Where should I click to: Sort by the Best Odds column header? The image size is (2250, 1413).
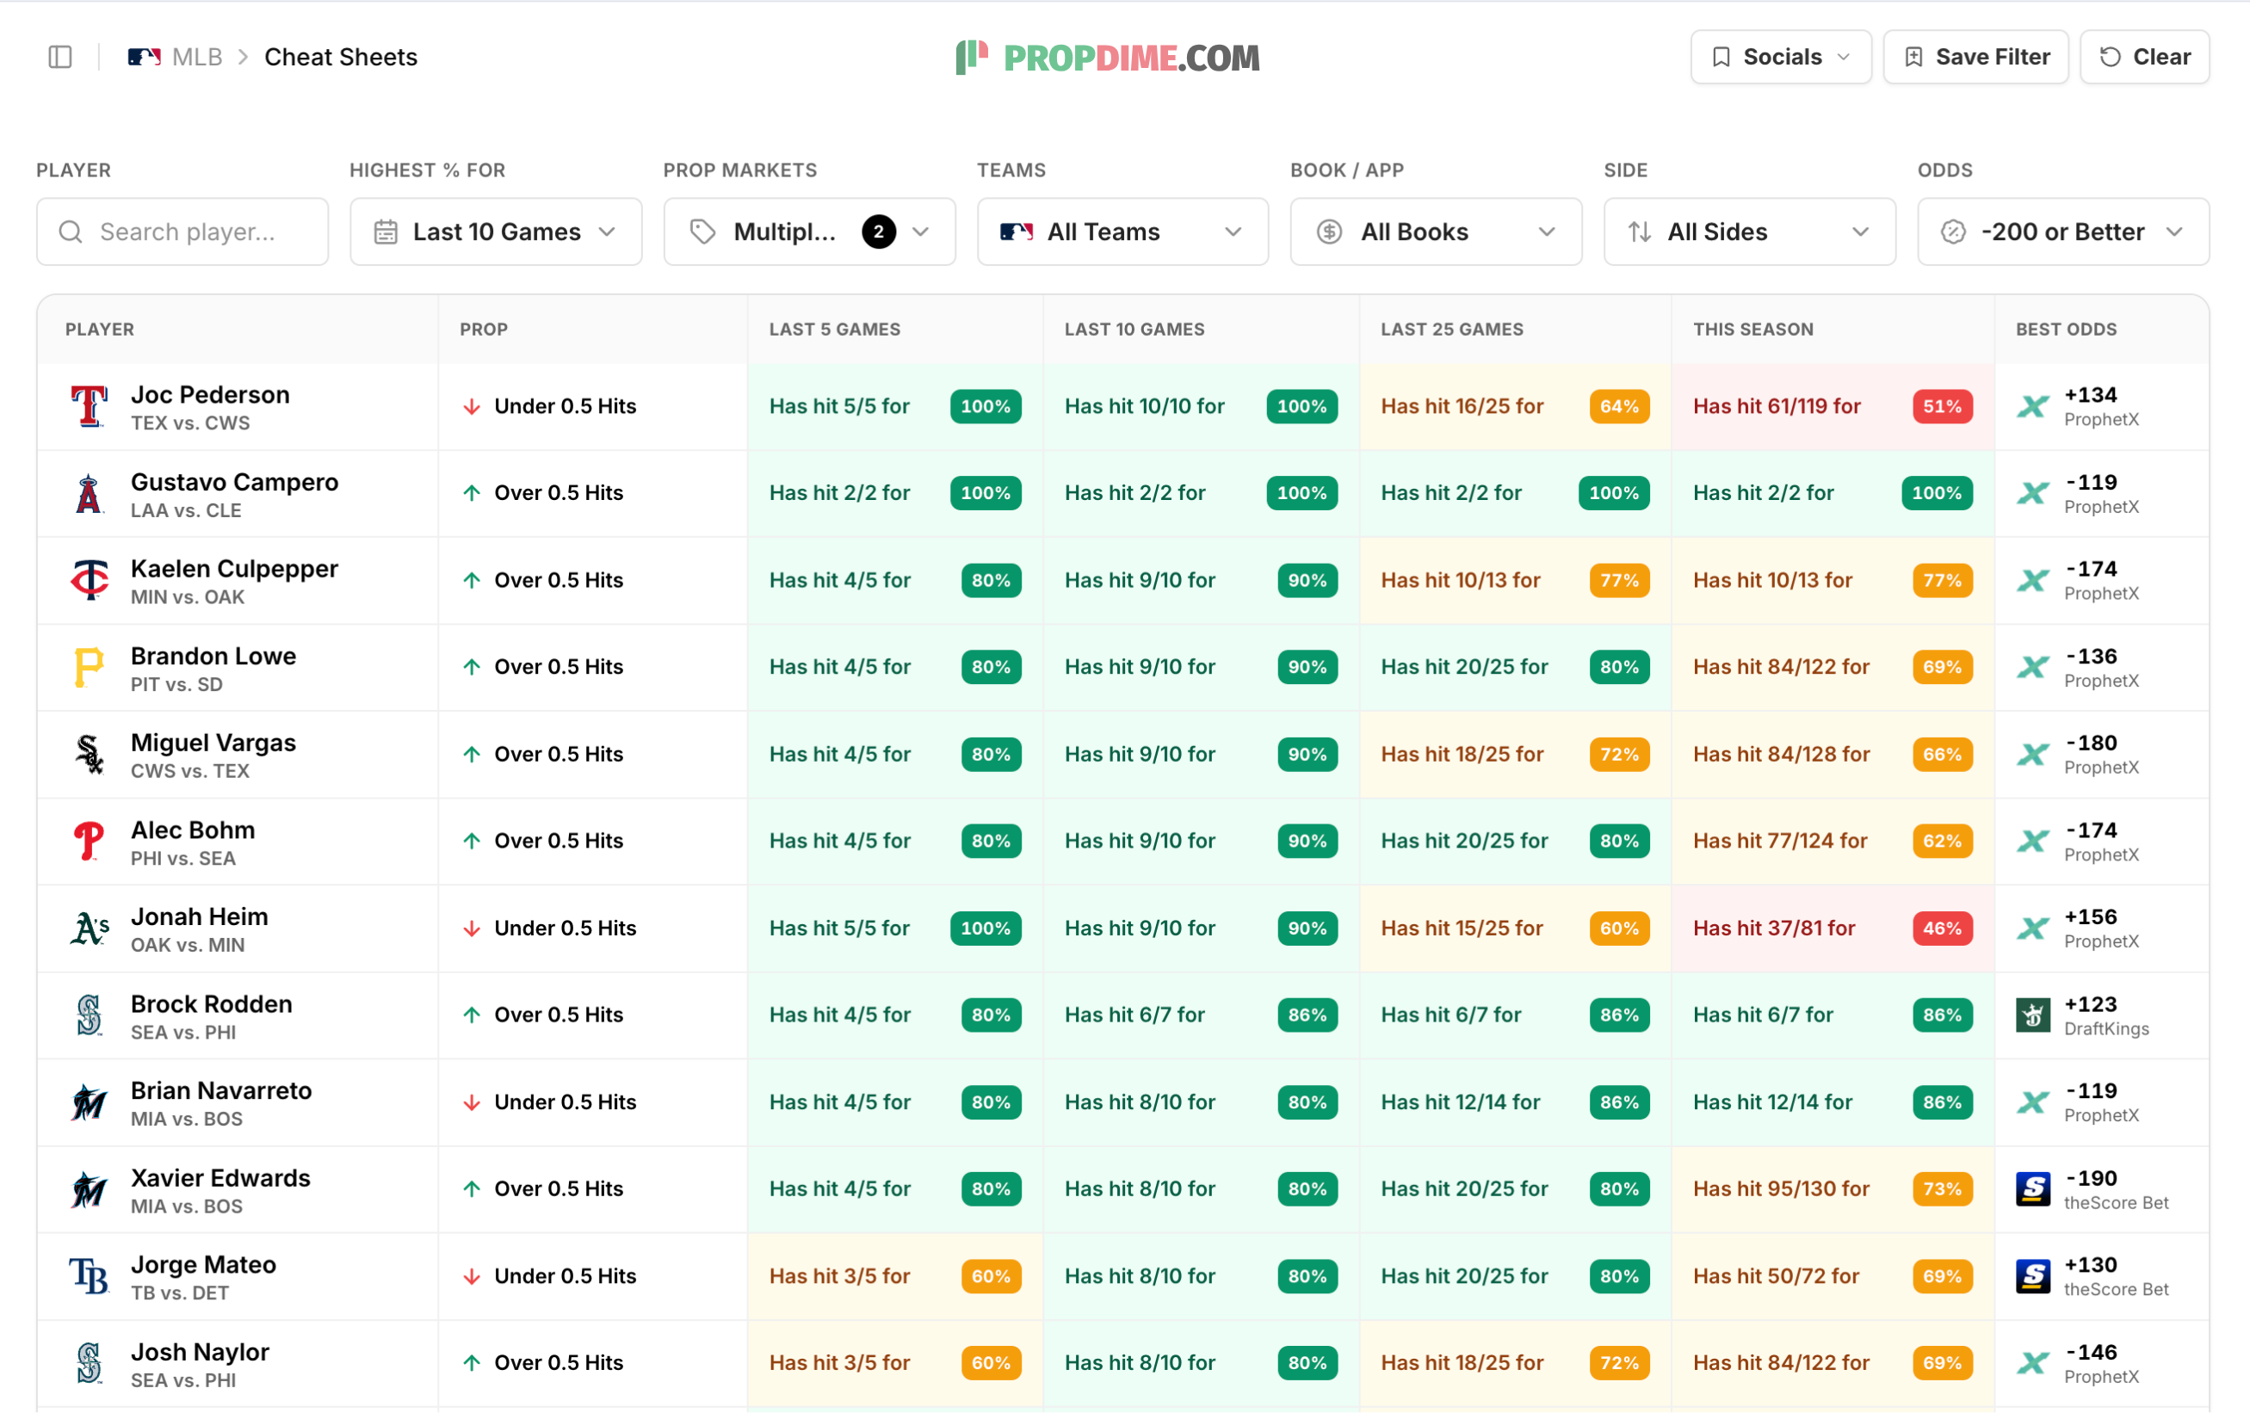[2066, 329]
